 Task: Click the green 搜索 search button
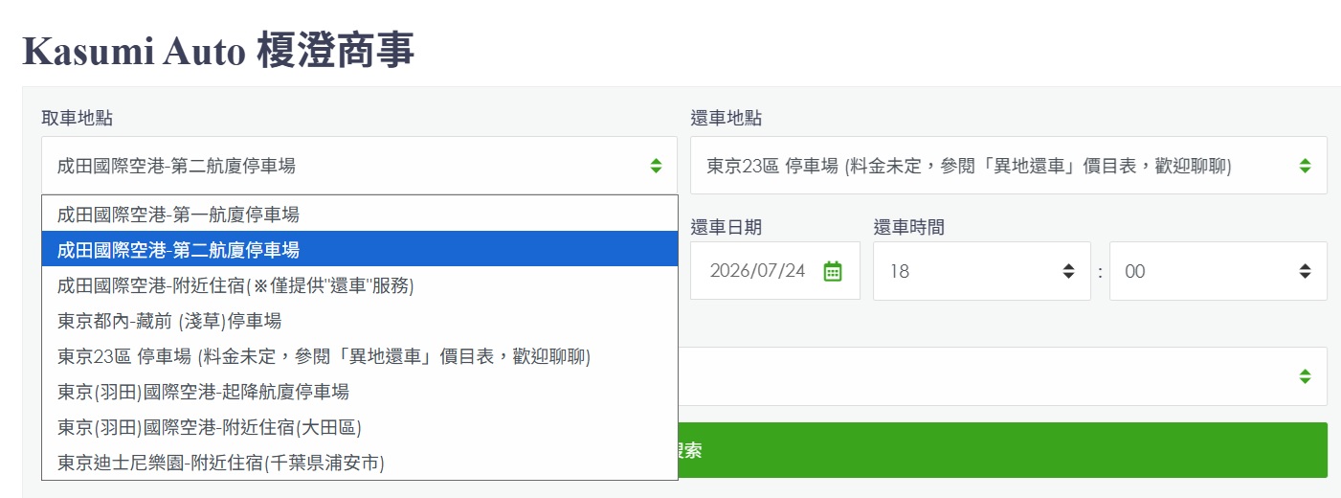pyautogui.click(x=1002, y=450)
